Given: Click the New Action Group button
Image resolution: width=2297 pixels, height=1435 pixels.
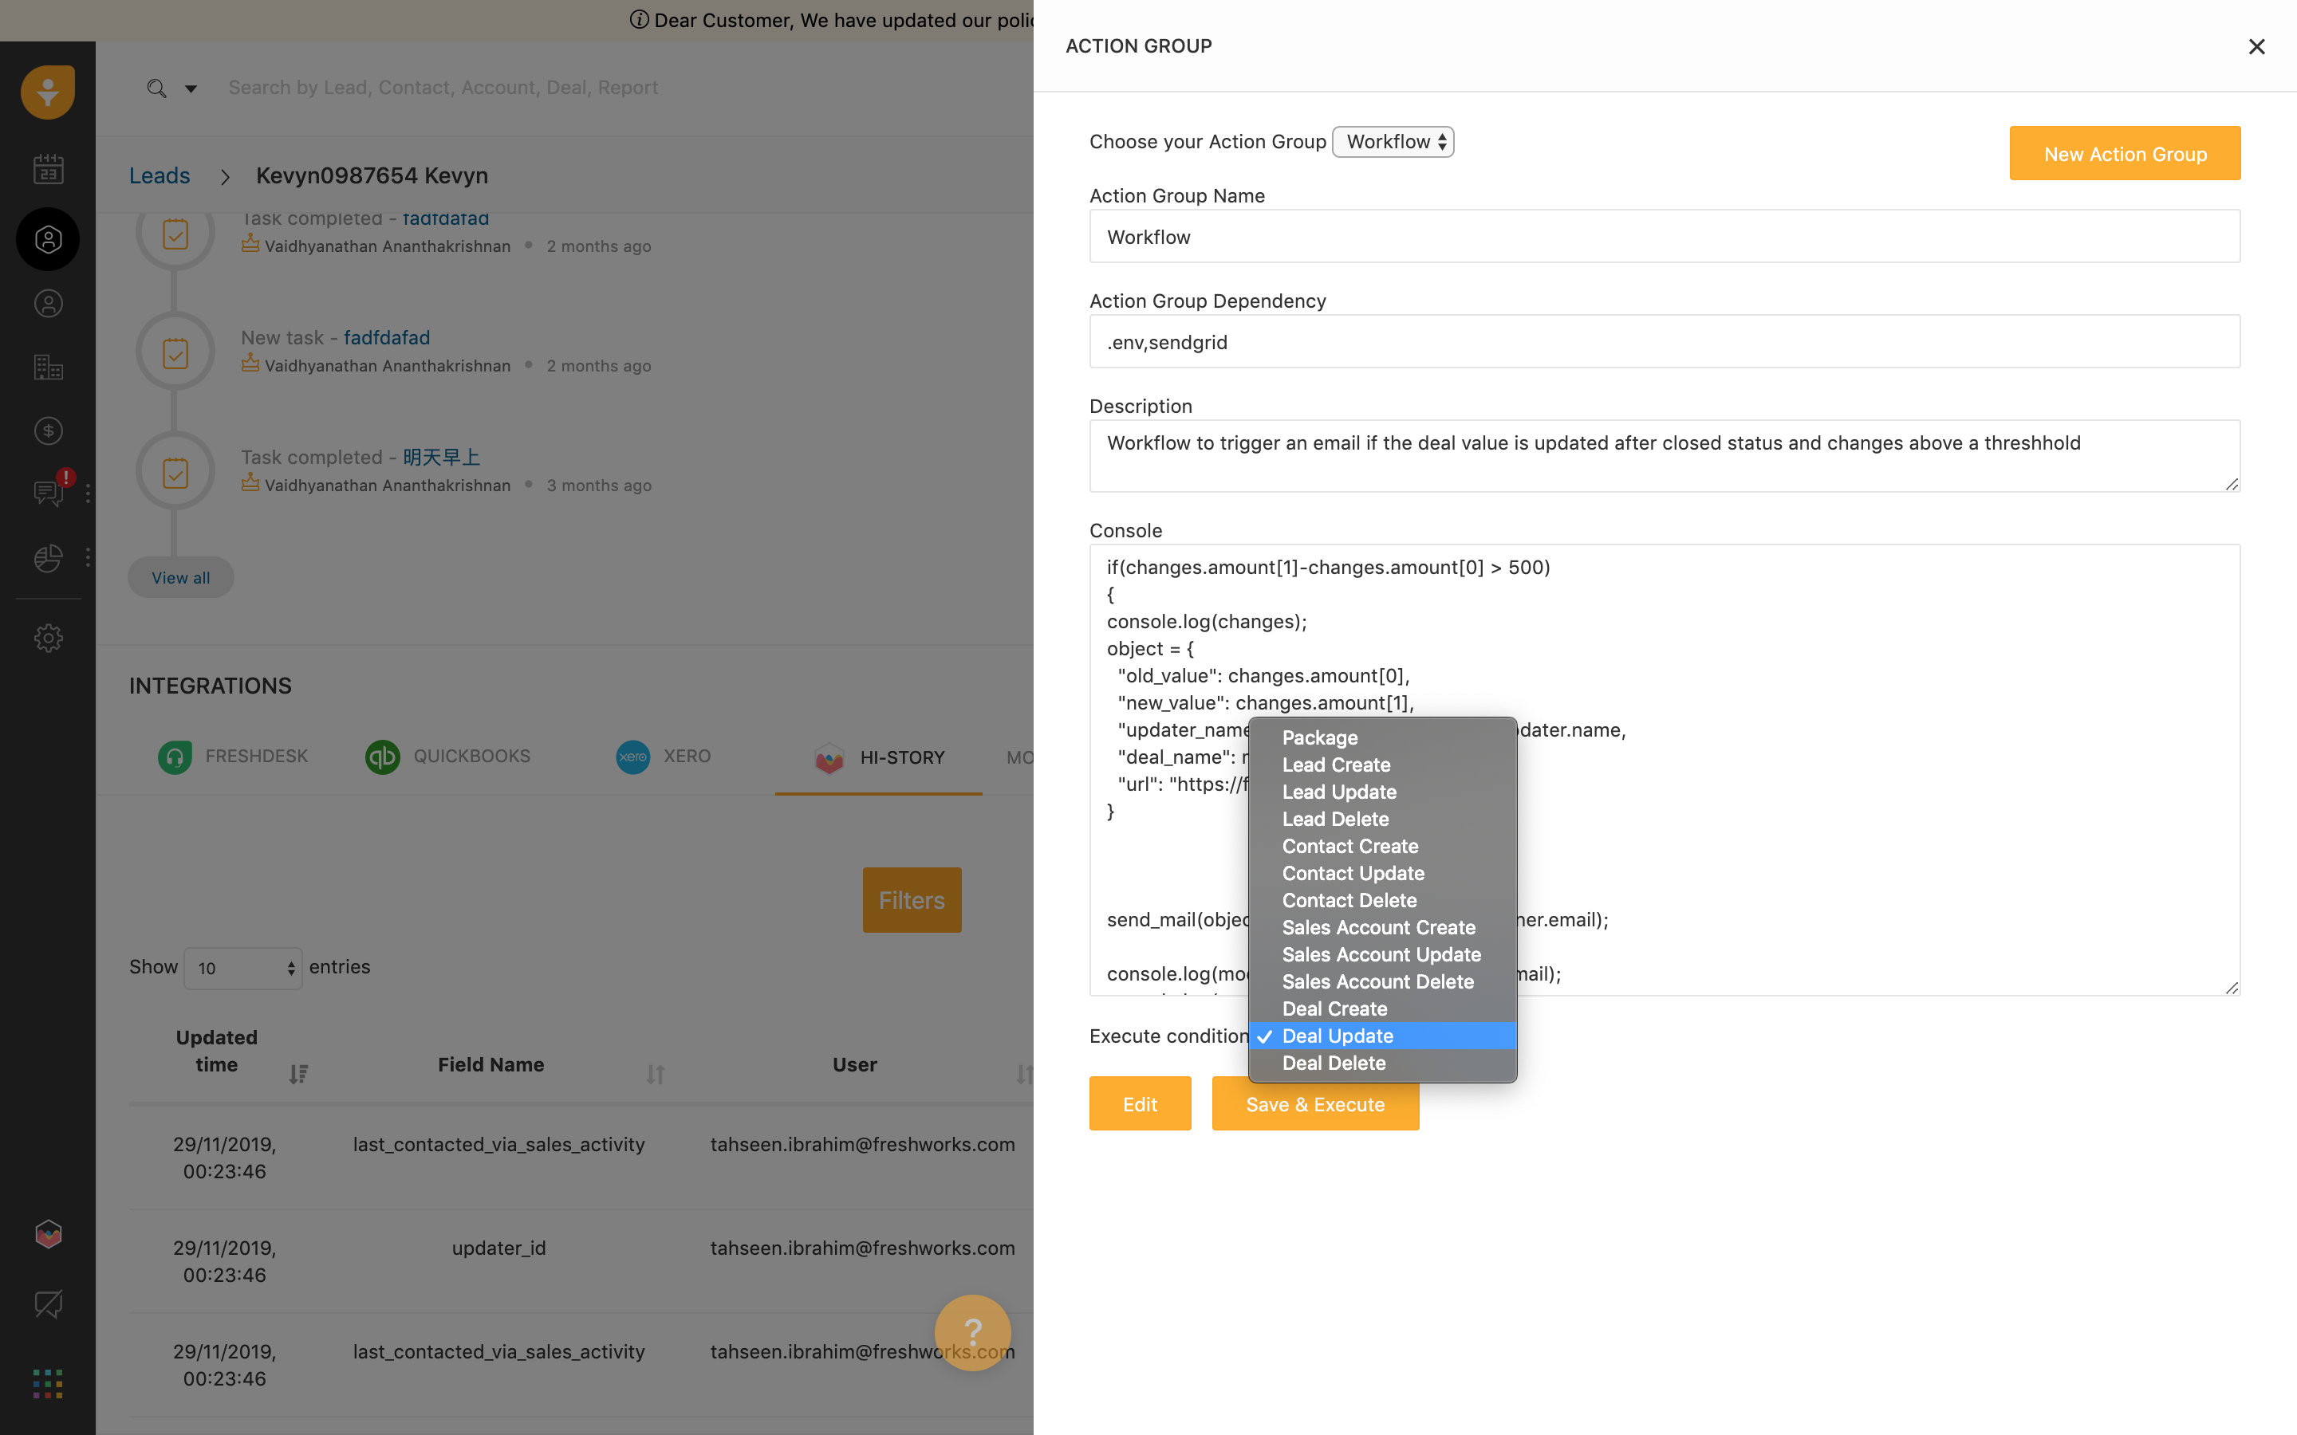Looking at the screenshot, I should pyautogui.click(x=2124, y=154).
